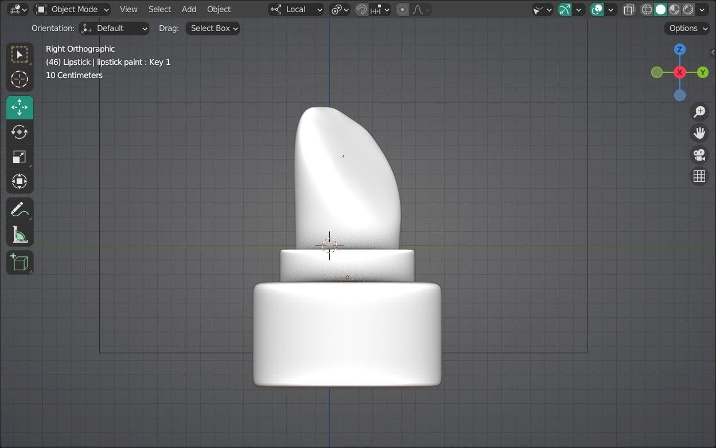Toggle proportional editing circle button
The height and width of the screenshot is (448, 716).
pos(403,9)
